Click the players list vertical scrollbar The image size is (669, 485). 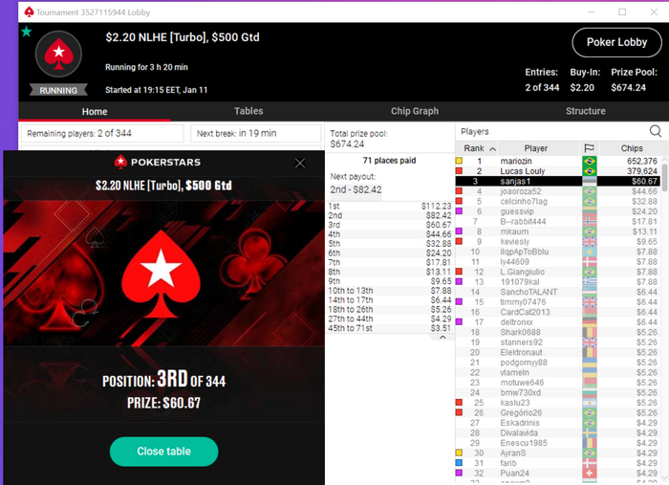tap(665, 177)
